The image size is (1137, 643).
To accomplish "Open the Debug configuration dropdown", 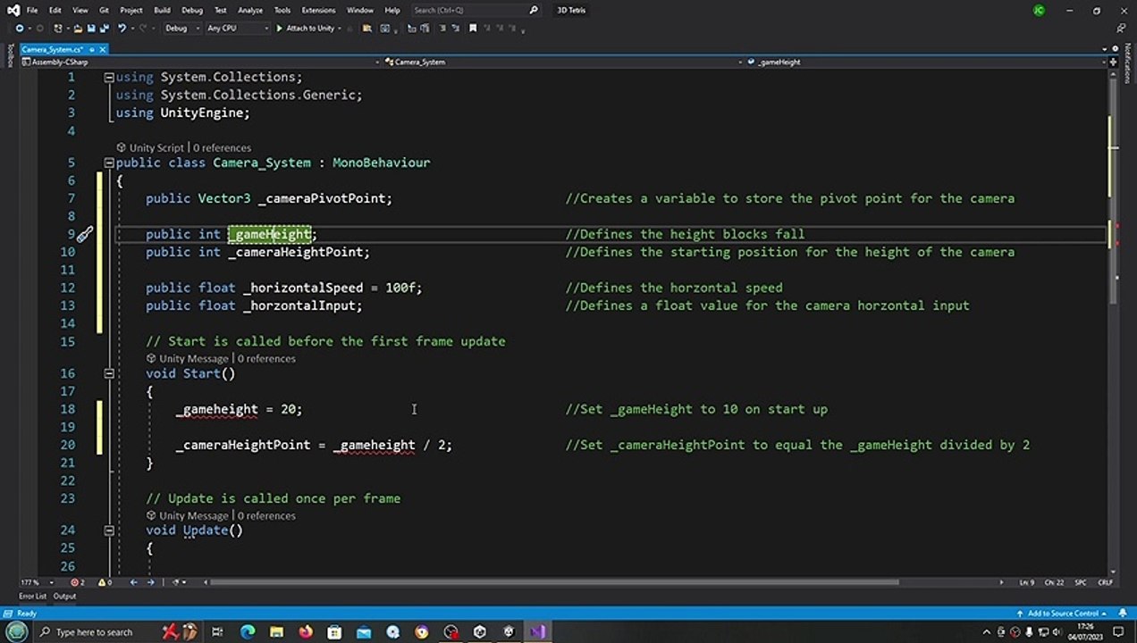I will 181,28.
